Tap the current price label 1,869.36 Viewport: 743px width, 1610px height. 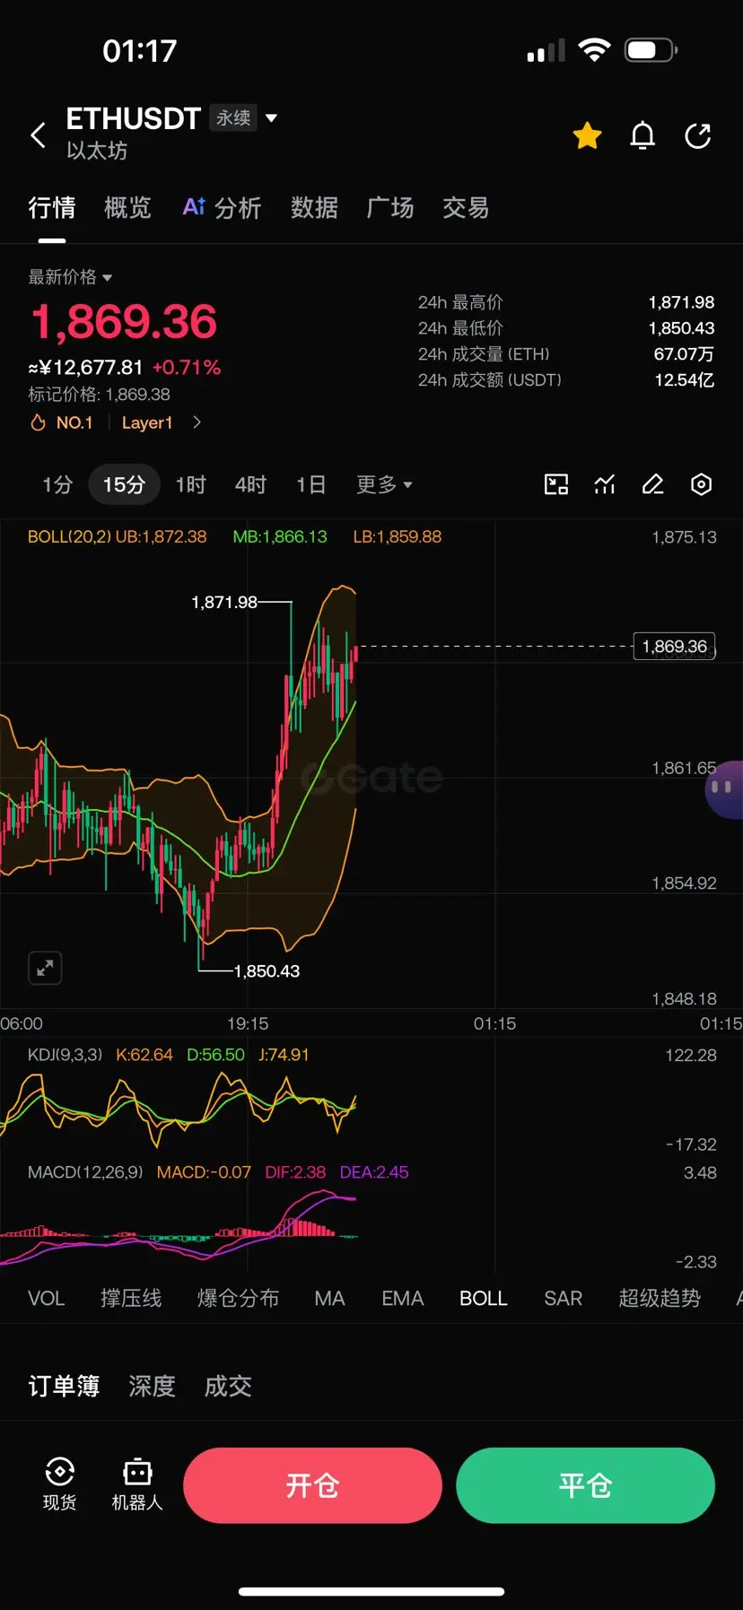coord(674,646)
